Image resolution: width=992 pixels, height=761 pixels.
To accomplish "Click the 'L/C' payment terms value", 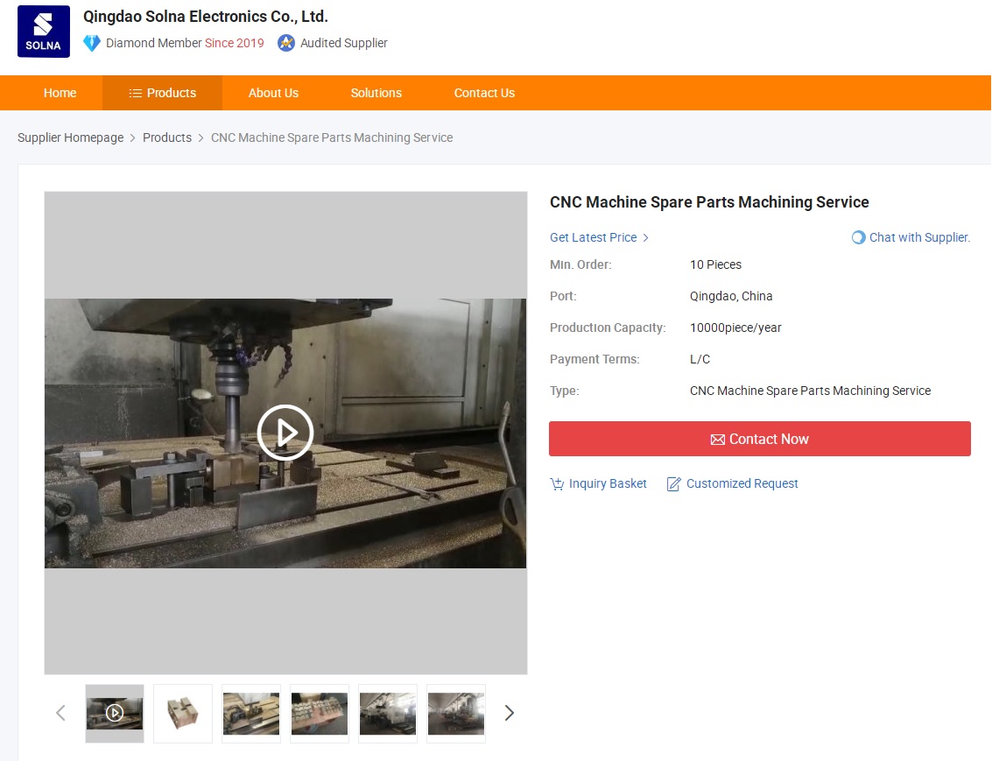I will click(700, 360).
